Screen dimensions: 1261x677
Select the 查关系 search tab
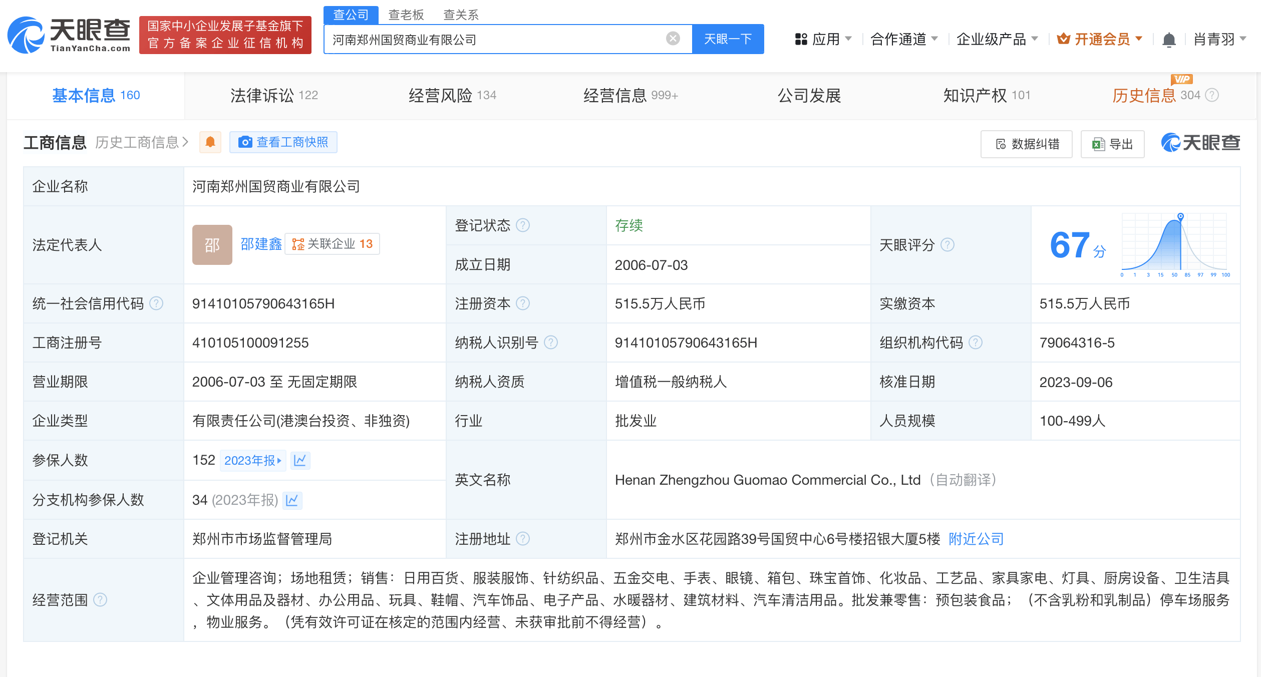(461, 15)
